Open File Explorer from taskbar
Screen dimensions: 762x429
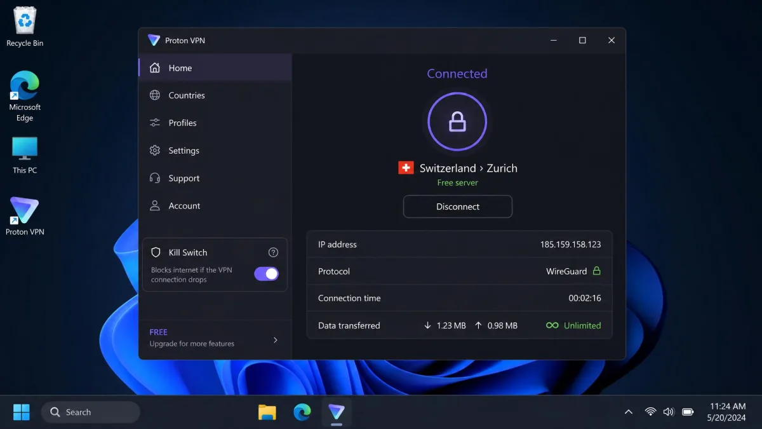click(267, 412)
